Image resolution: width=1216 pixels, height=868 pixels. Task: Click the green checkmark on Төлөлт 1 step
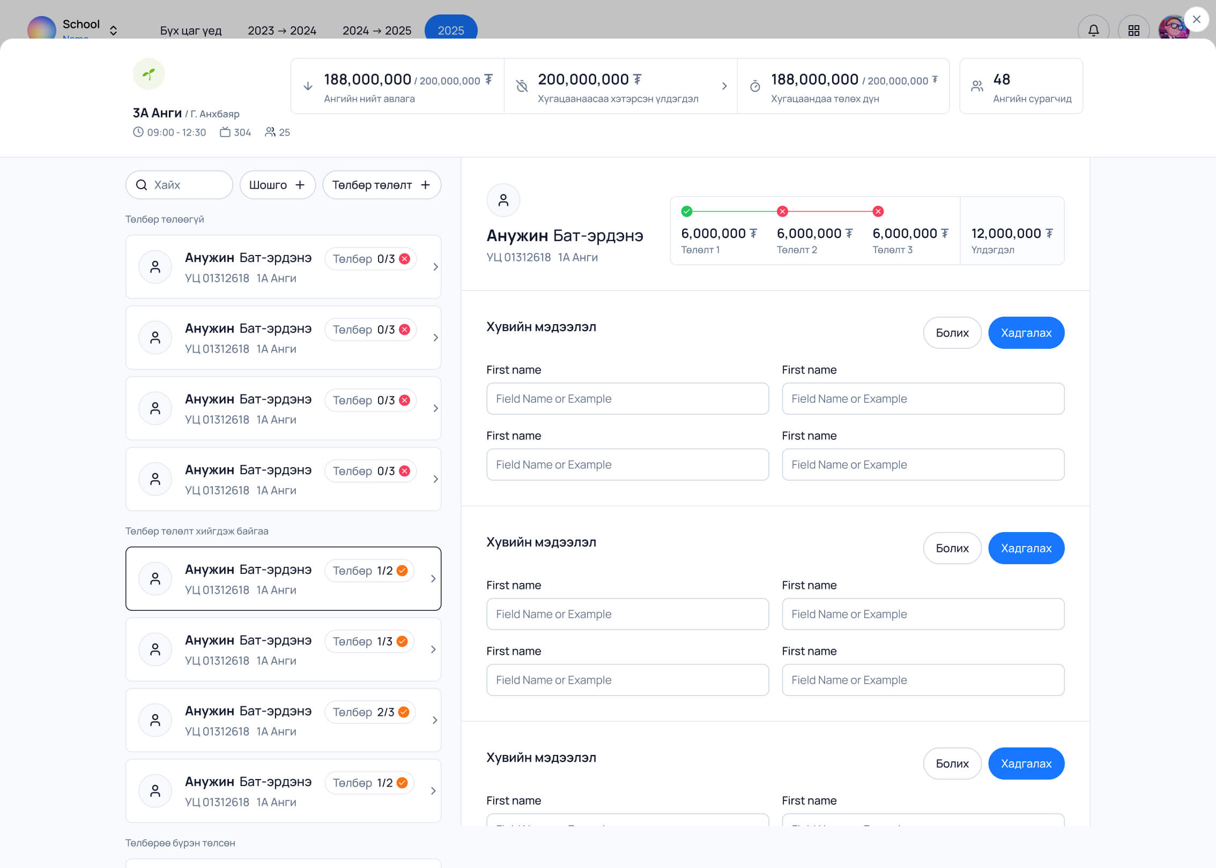[x=686, y=211]
